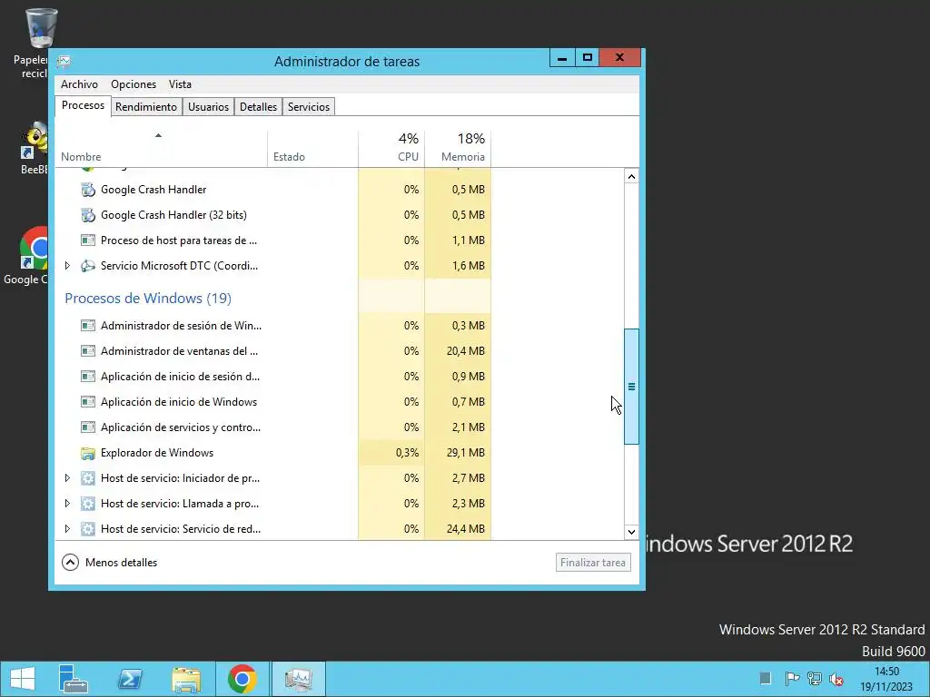Click gear icon of Host de servicio: Servicio de red
Image resolution: width=930 pixels, height=697 pixels.
[x=88, y=529]
